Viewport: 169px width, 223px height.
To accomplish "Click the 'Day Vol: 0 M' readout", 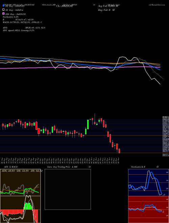I will pos(106,10).
